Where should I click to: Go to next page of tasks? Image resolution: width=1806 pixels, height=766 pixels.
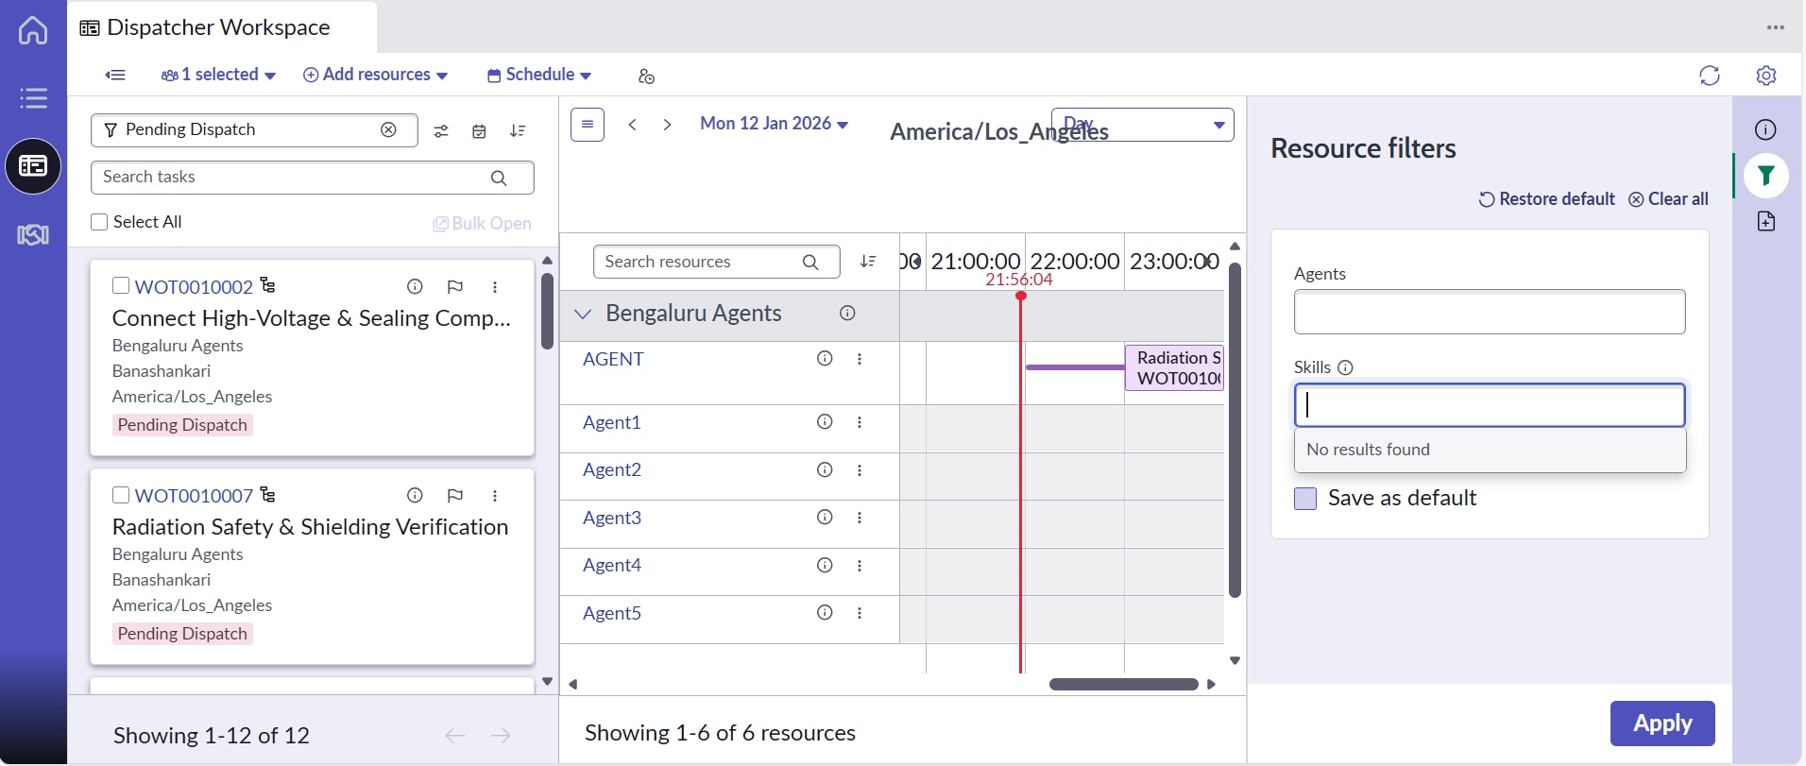click(501, 736)
